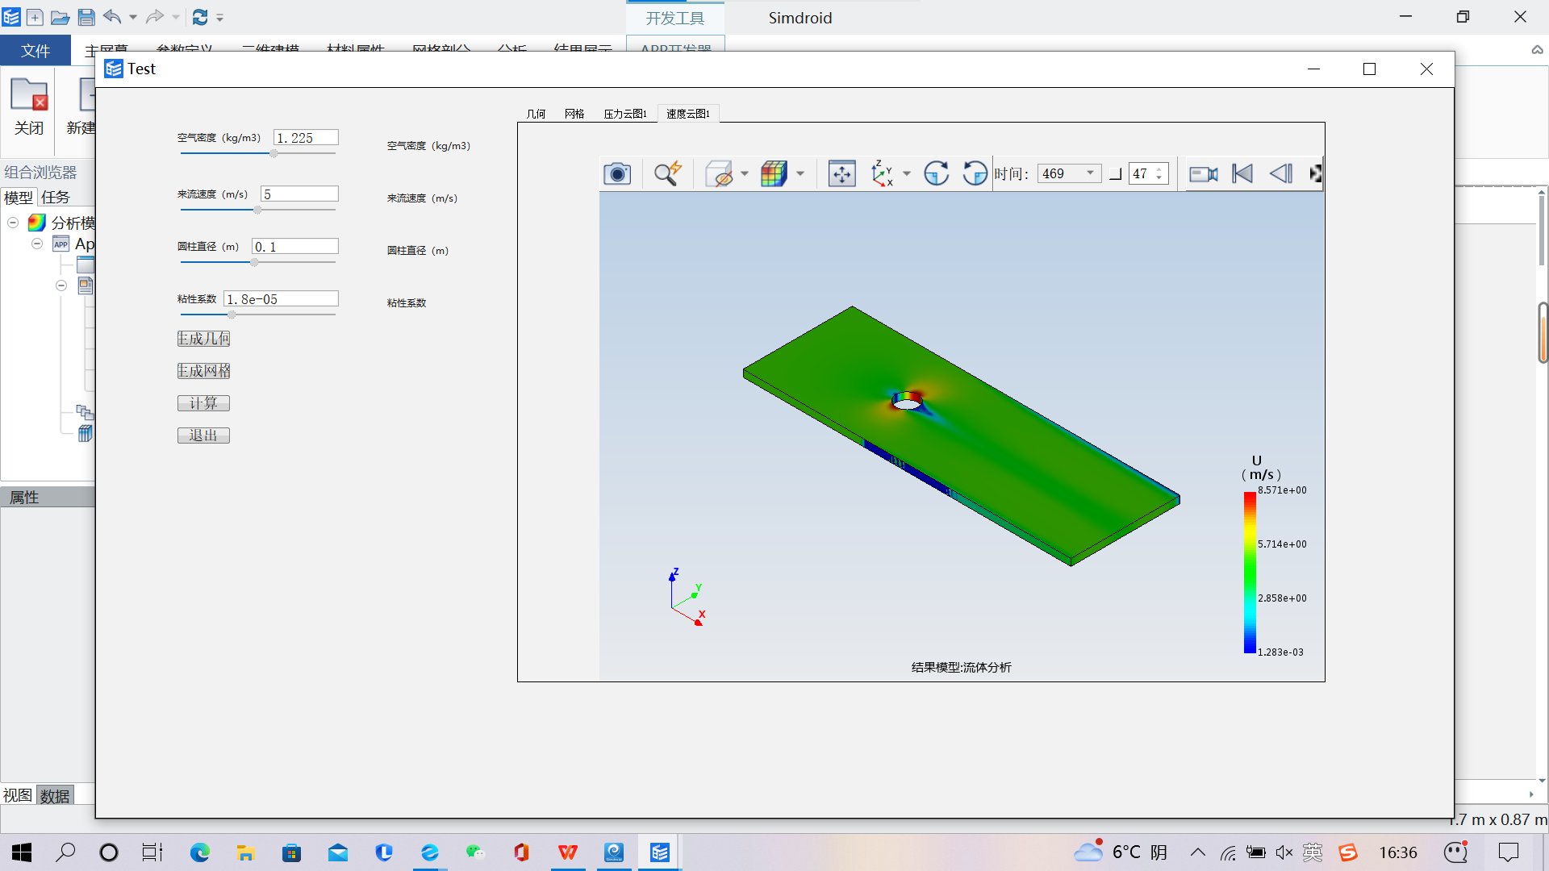Collapse the third-level expander in the model tree
Viewport: 1549px width, 871px height.
pyautogui.click(x=61, y=285)
